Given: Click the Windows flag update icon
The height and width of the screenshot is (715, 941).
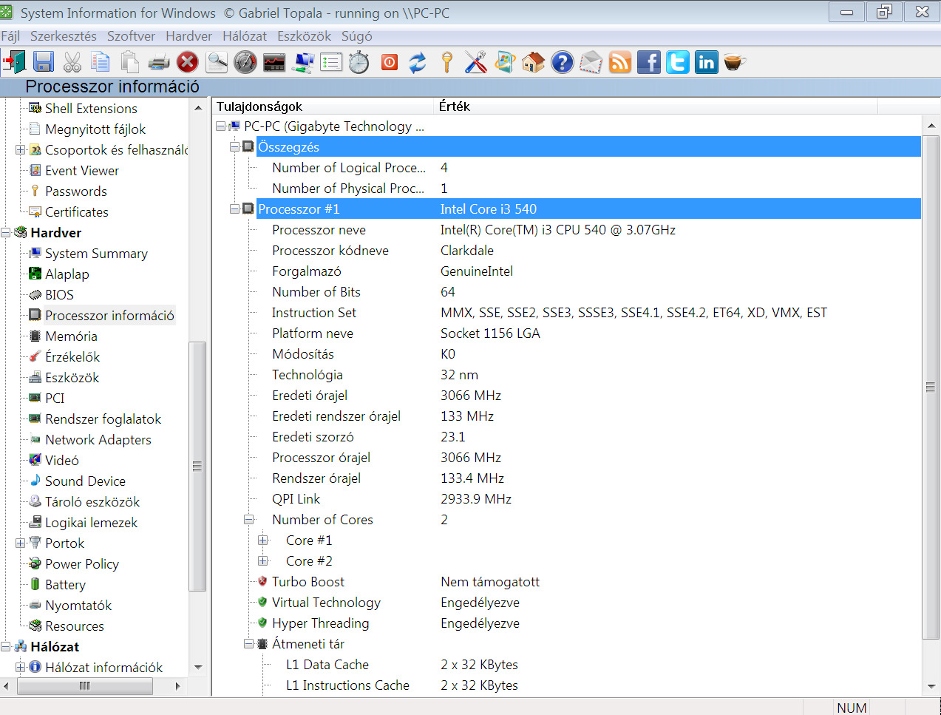Looking at the screenshot, I should [x=505, y=63].
